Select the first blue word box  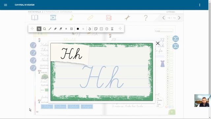pyautogui.click(x=47, y=106)
